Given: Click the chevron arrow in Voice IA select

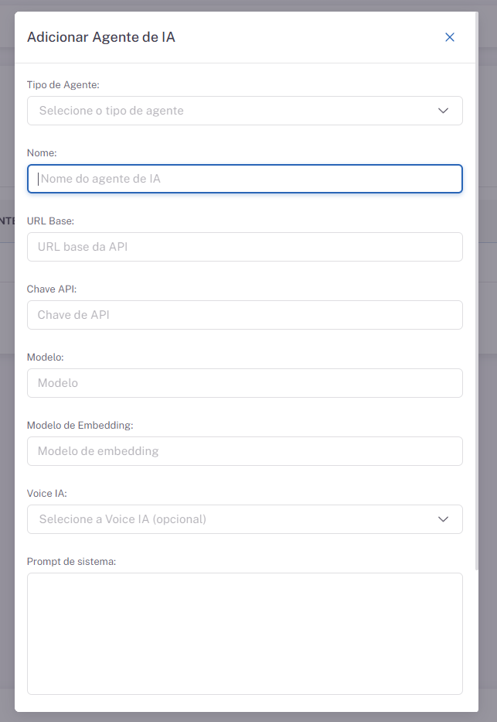Looking at the screenshot, I should coord(443,519).
